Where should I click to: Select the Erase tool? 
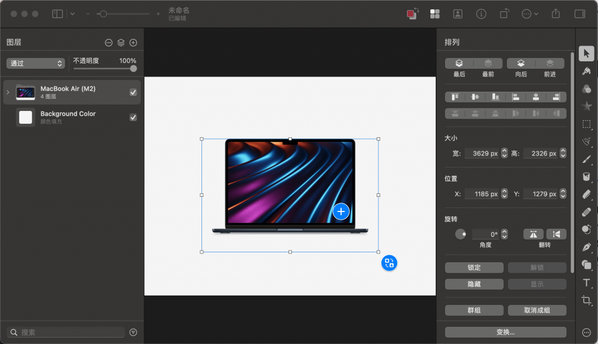(x=586, y=194)
